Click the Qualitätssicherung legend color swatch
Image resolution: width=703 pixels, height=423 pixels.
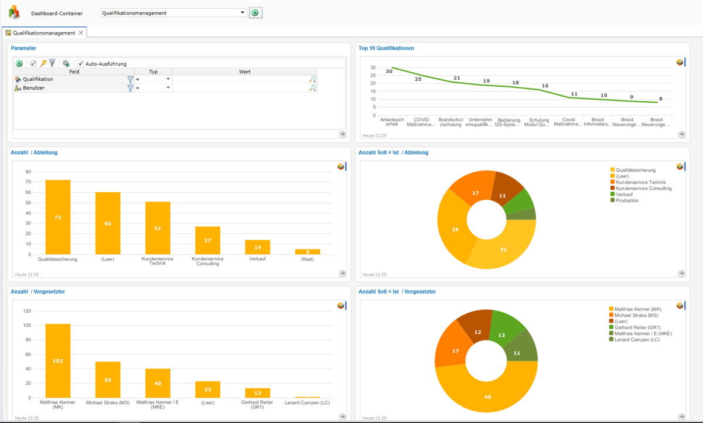click(612, 170)
